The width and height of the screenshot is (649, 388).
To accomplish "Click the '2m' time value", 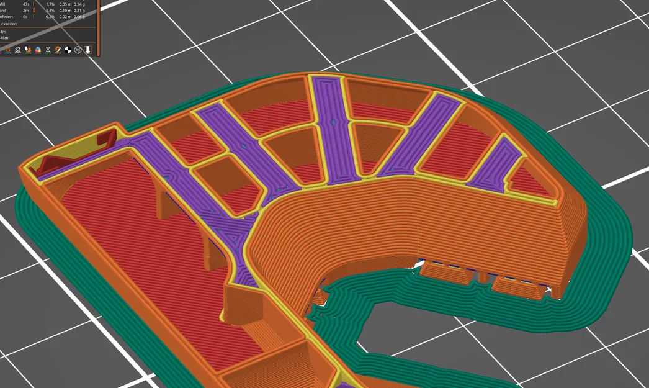I will point(26,11).
